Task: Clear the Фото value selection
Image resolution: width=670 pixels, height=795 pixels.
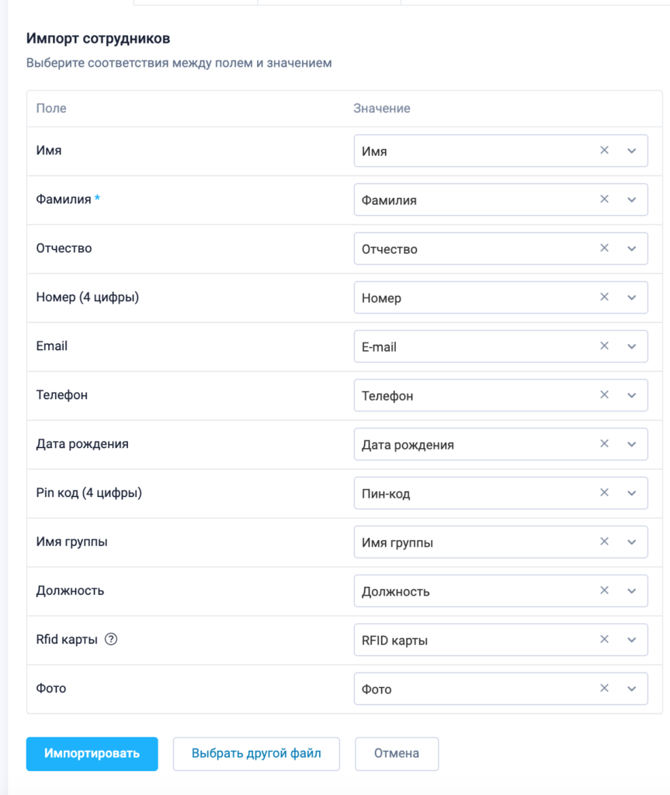Action: coord(604,689)
